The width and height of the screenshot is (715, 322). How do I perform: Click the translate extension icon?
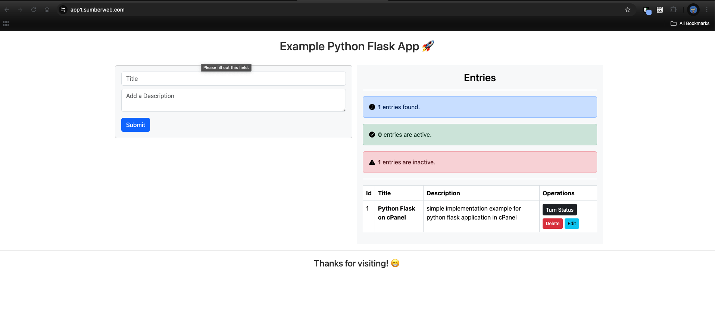[x=647, y=10]
